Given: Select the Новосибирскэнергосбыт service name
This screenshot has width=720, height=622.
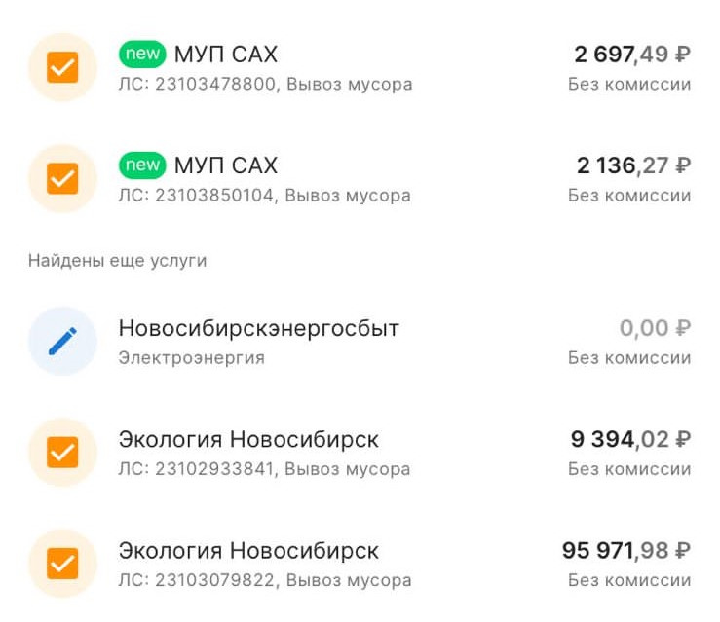Looking at the screenshot, I should click(x=258, y=328).
